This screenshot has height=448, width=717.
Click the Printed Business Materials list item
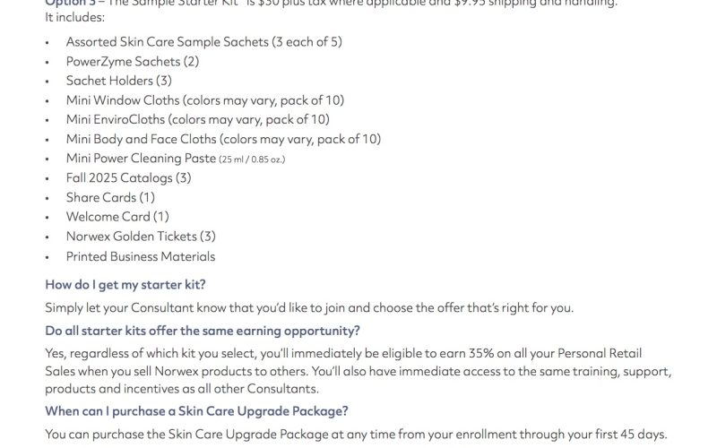coord(141,256)
